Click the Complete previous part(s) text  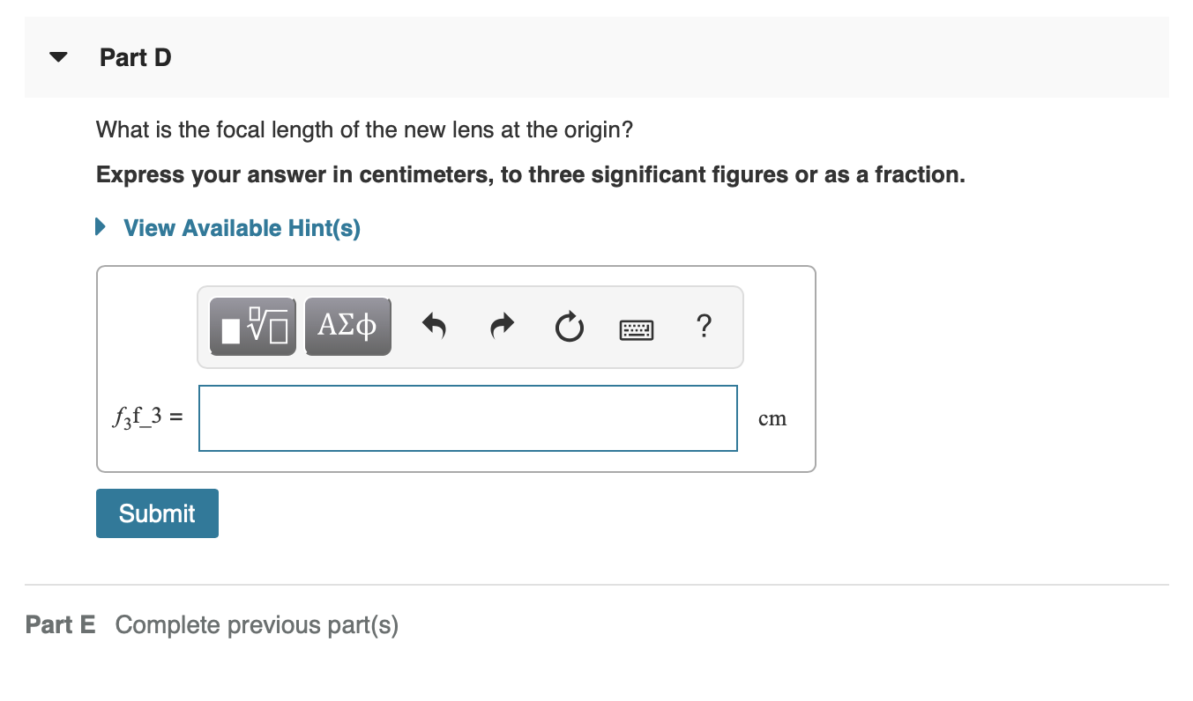[x=257, y=625]
